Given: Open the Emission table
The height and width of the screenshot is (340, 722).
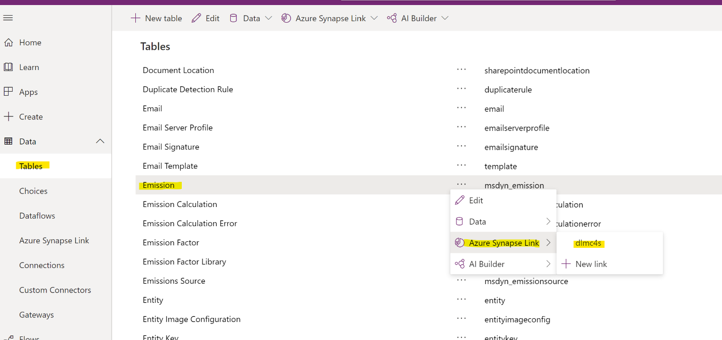Looking at the screenshot, I should [x=159, y=185].
